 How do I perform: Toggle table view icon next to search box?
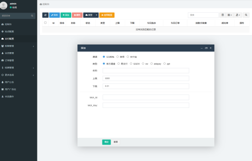pyautogui.click(x=222, y=15)
